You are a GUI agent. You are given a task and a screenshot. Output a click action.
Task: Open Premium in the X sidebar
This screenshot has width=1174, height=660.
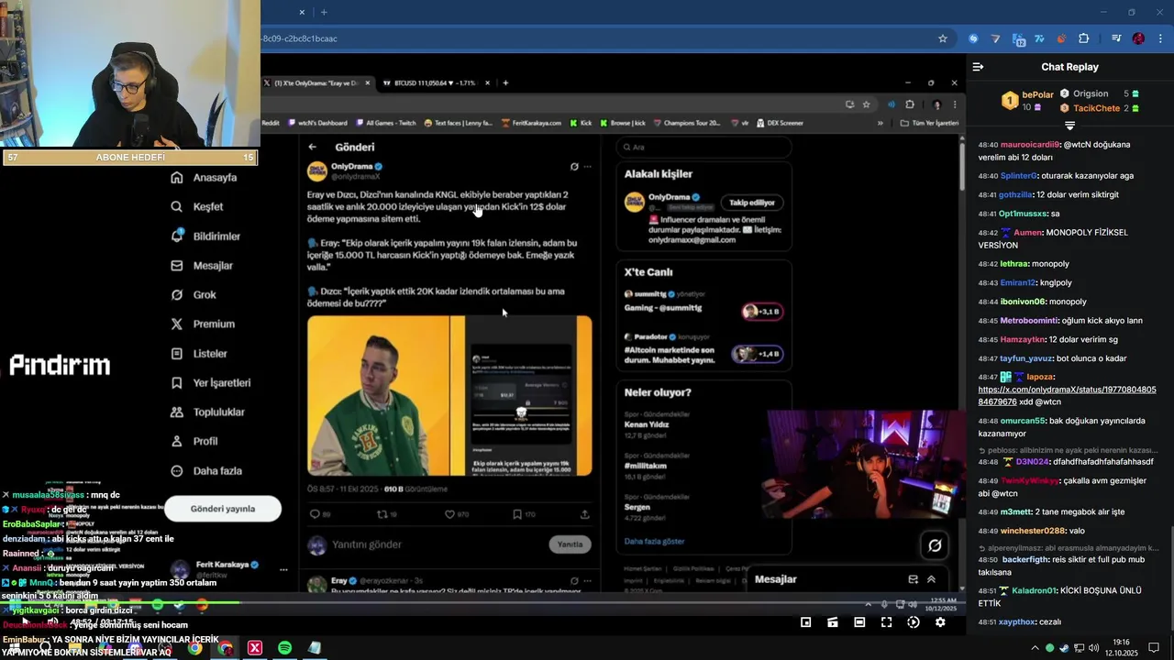[203, 324]
